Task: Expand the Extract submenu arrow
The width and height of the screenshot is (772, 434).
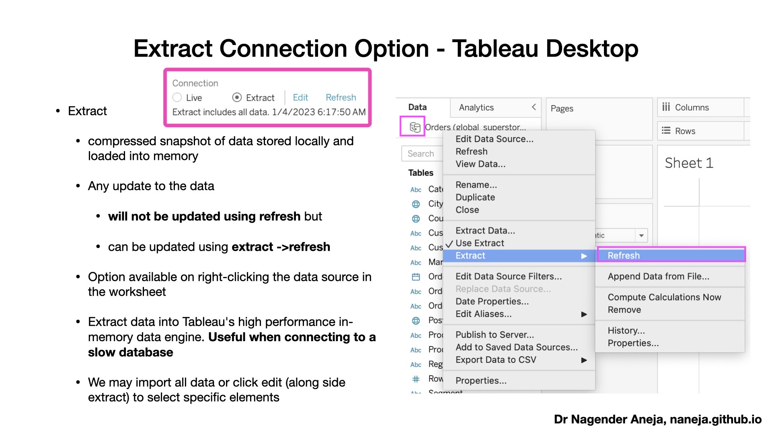Action: 584,256
